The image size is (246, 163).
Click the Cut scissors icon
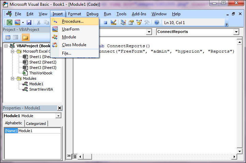[x=39, y=22]
